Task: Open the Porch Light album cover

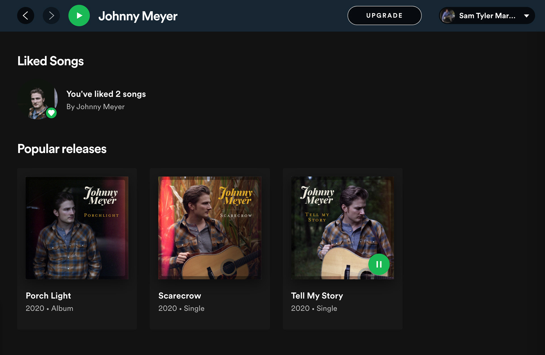Action: (x=77, y=228)
